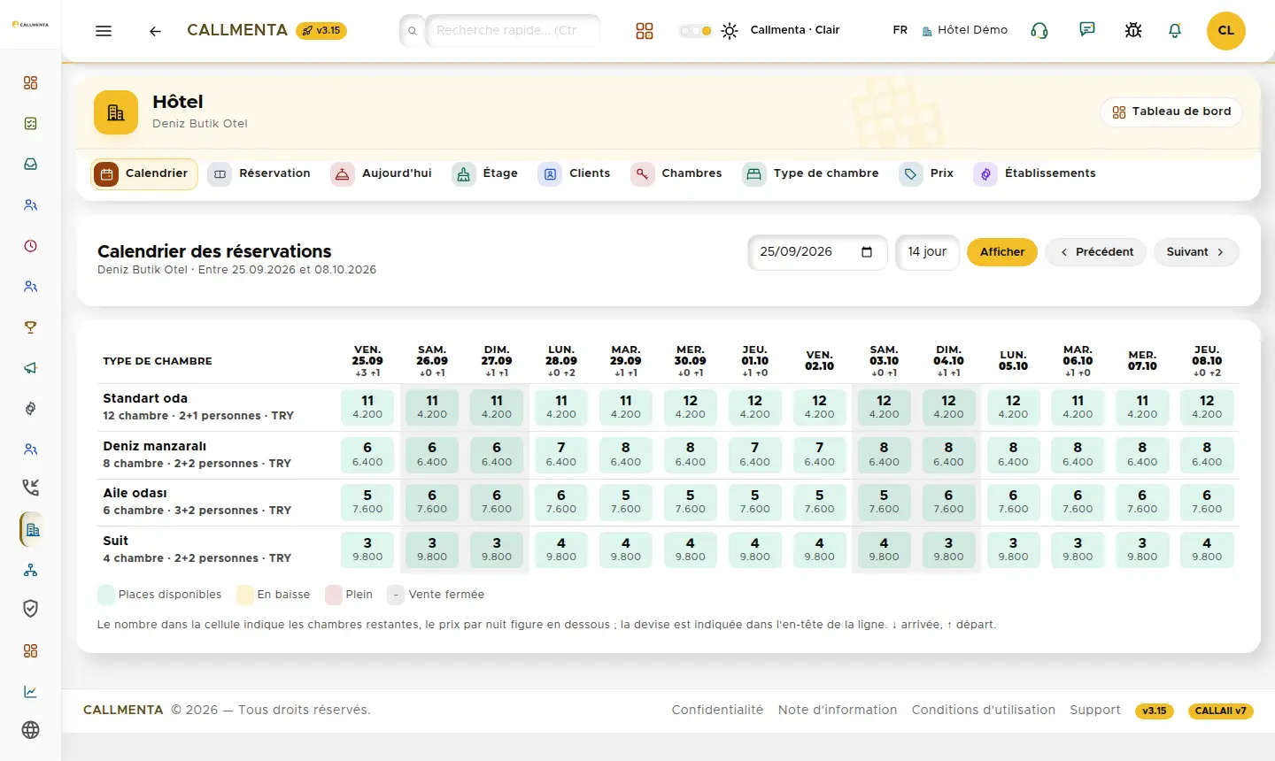The width and height of the screenshot is (1275, 761).
Task: Click the 25/09/2026 date field
Action: click(x=816, y=252)
